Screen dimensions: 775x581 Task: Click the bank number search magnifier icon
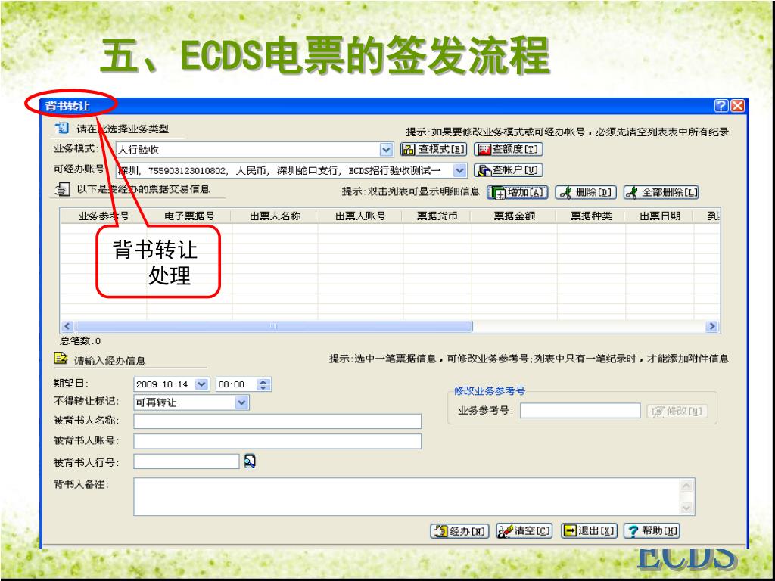point(250,461)
